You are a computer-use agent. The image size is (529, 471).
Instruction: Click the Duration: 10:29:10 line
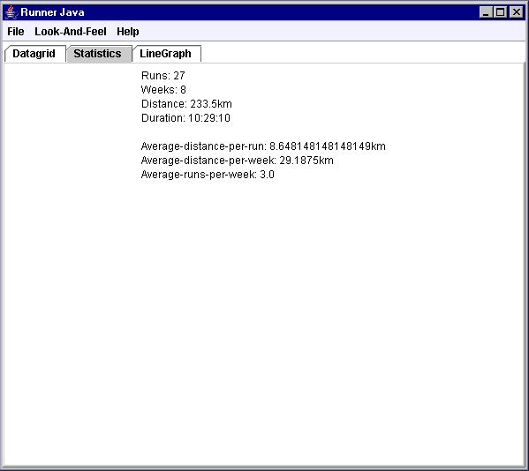185,118
